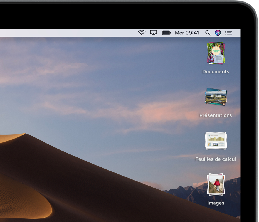Expand the Images photo stack
The height and width of the screenshot is (222, 259).
[x=216, y=184]
